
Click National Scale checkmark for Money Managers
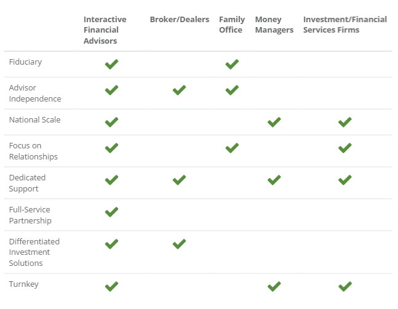[274, 122]
